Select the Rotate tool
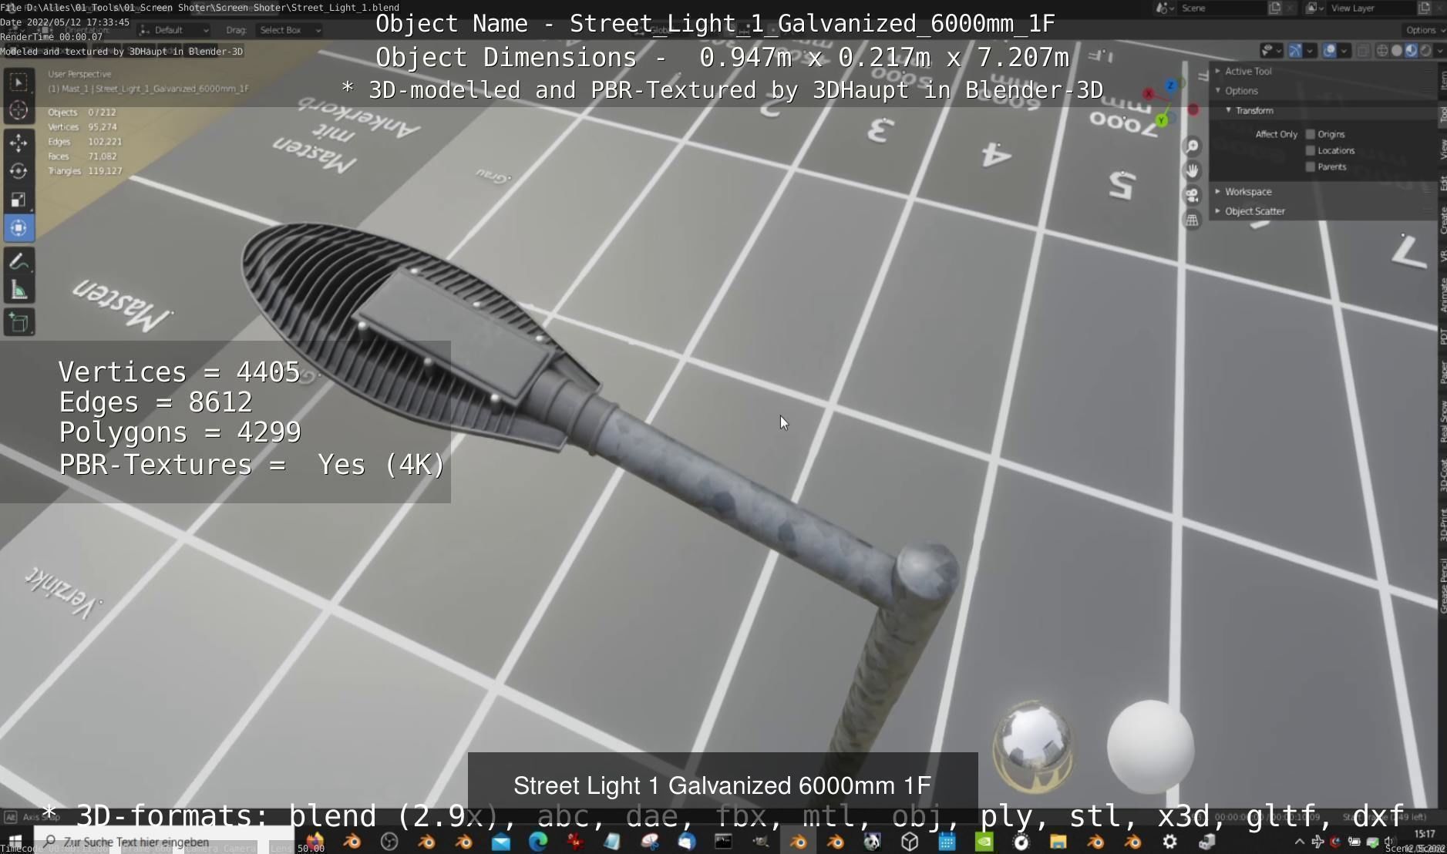Image resolution: width=1447 pixels, height=854 pixels. (x=19, y=171)
